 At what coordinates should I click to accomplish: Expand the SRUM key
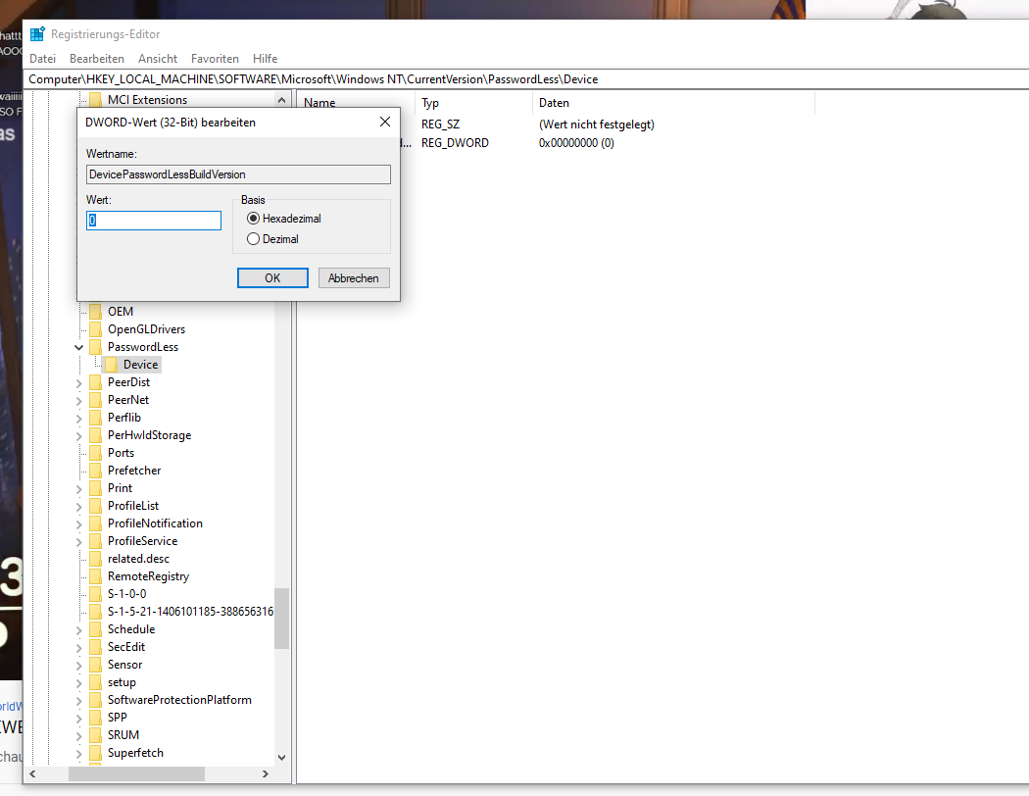tap(78, 736)
